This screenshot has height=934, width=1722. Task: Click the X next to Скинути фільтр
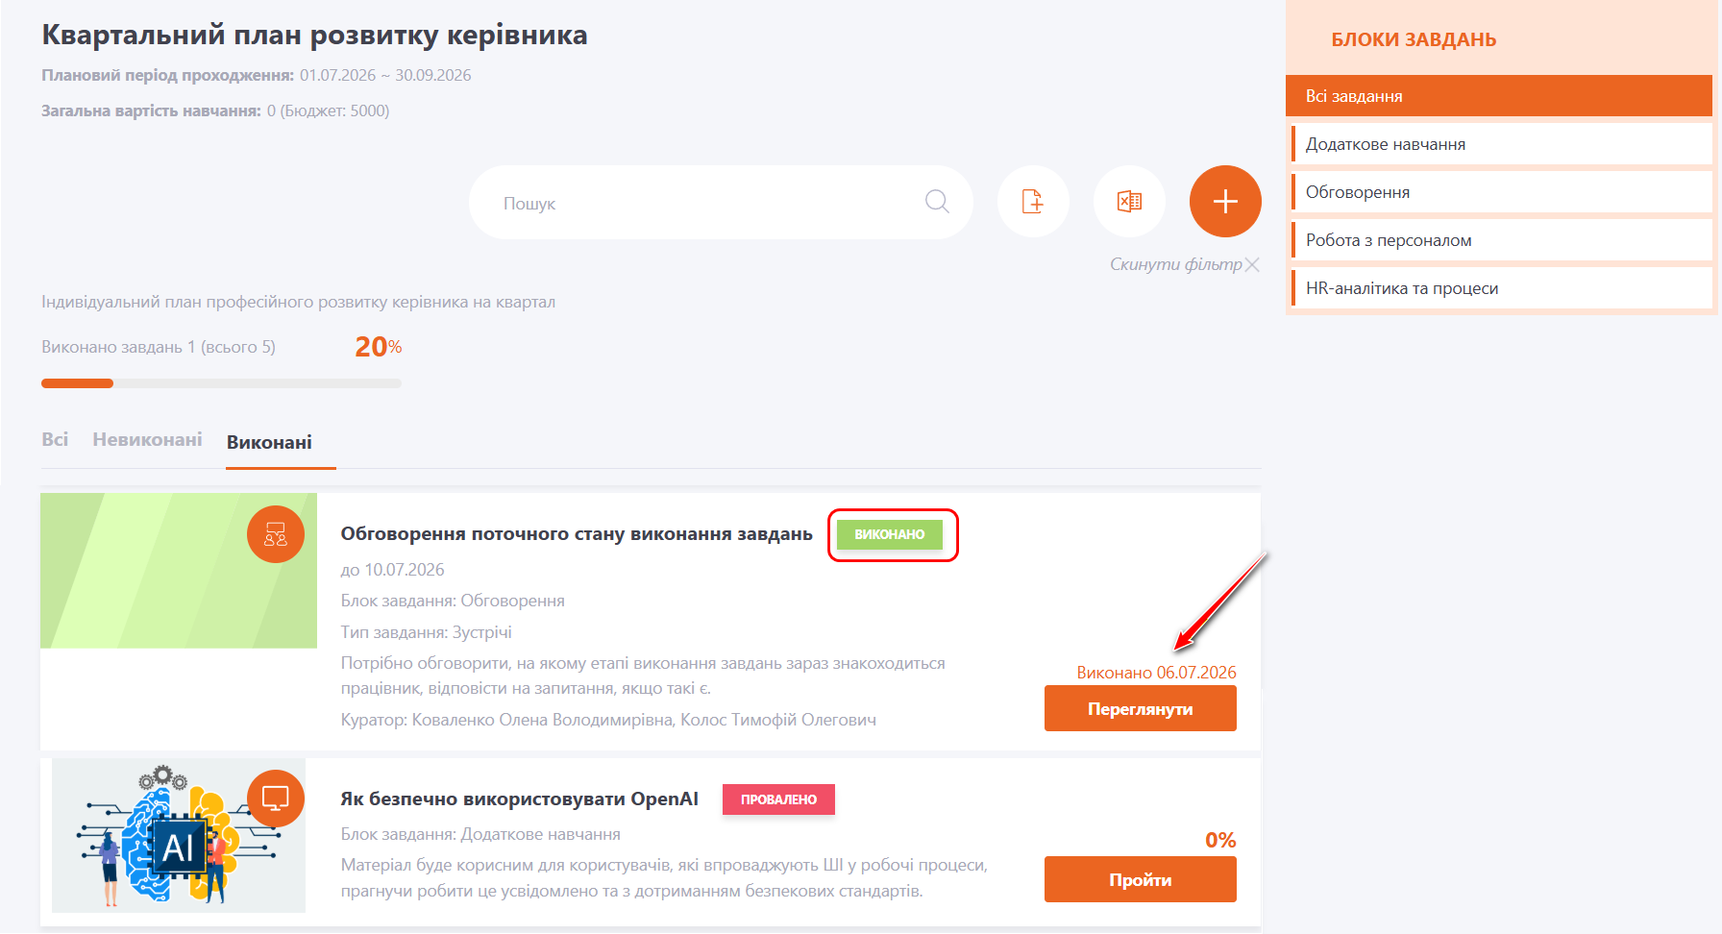[x=1252, y=265]
